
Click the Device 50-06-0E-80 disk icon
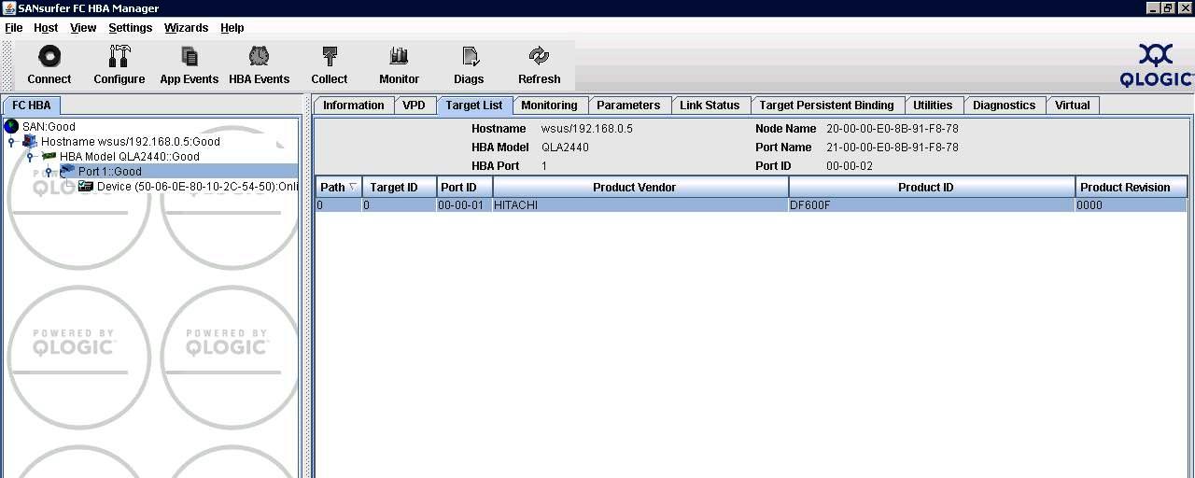tap(86, 186)
